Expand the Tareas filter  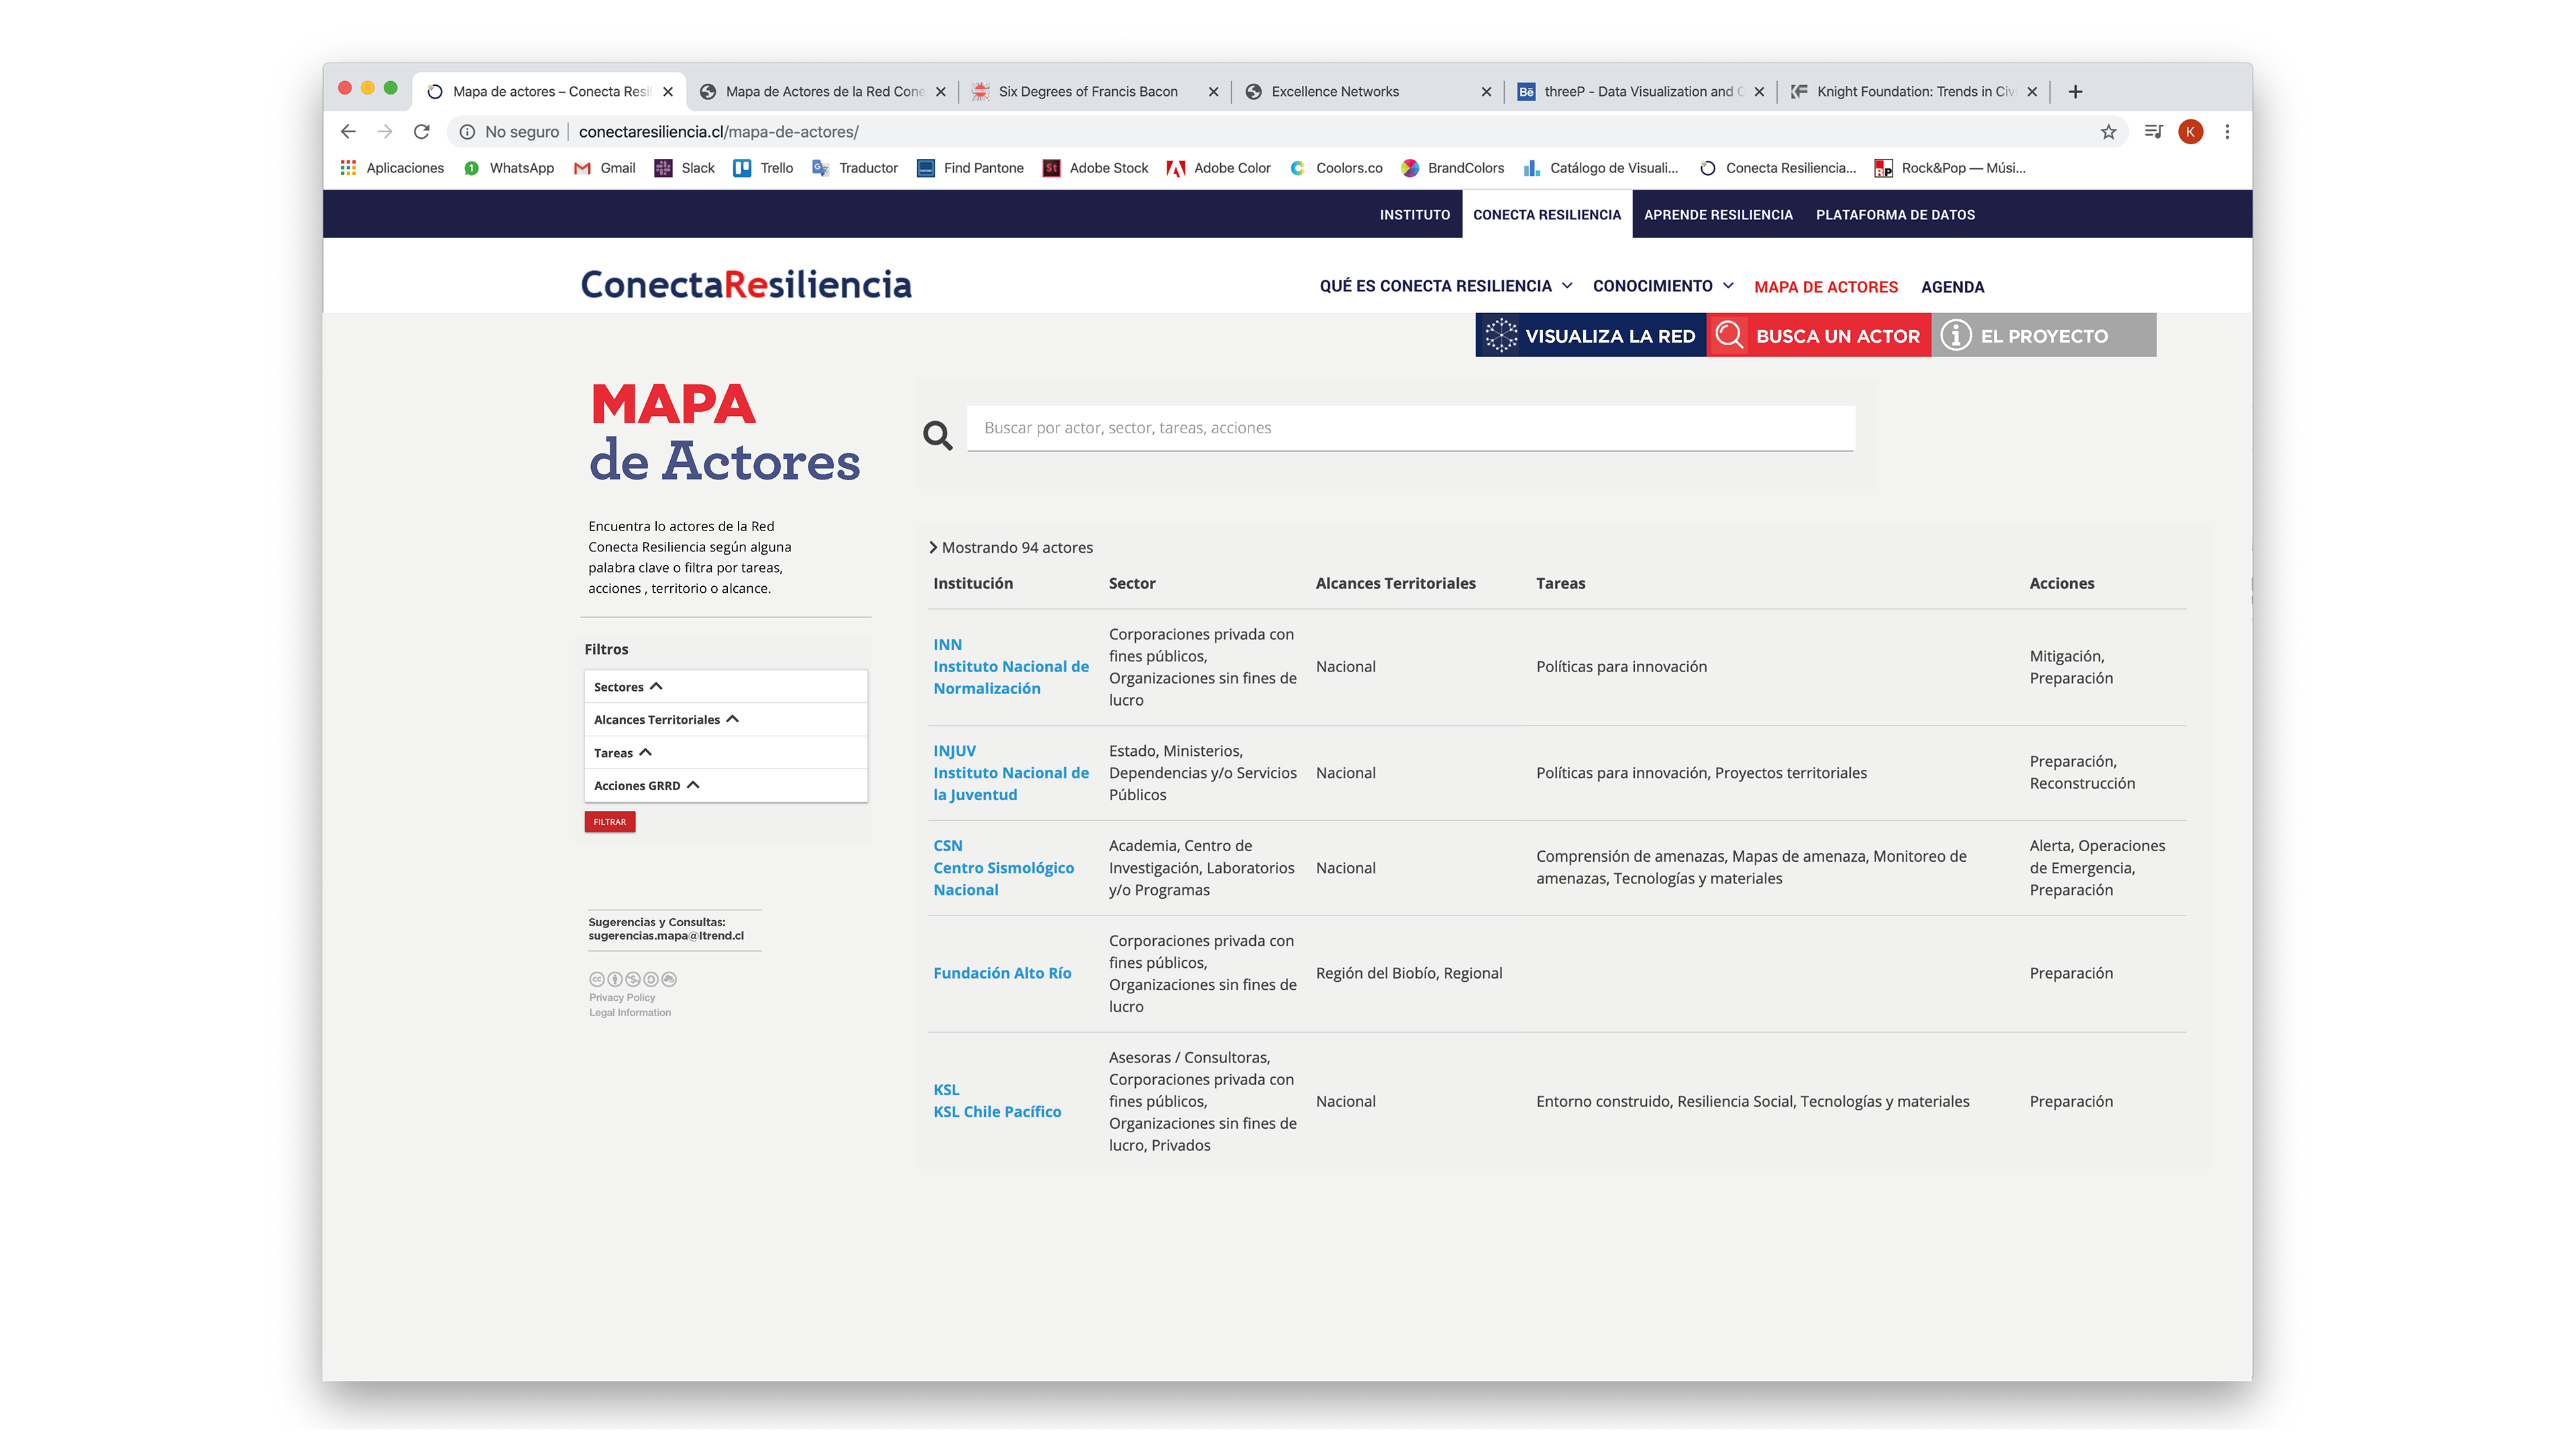tap(725, 752)
